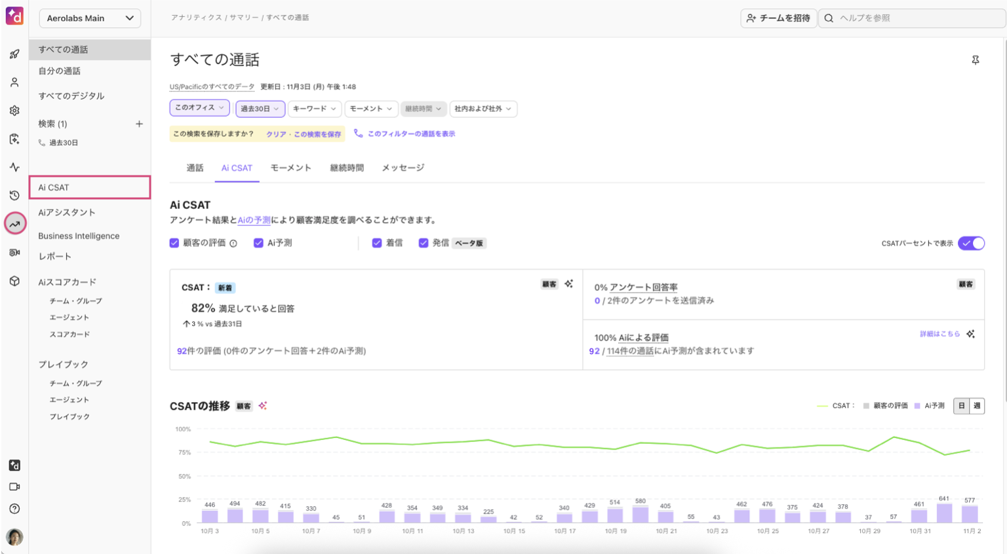The width and height of the screenshot is (1007, 554).
Task: Open the meetings camera icon at bottom sidebar
Action: [x=14, y=487]
